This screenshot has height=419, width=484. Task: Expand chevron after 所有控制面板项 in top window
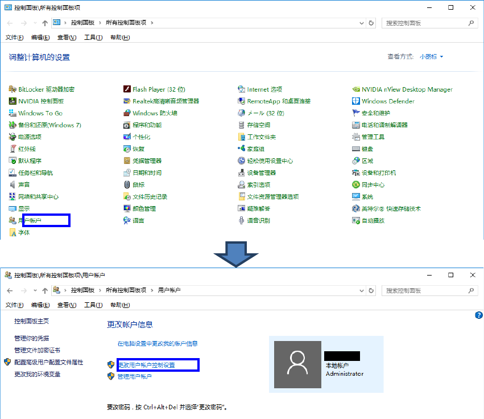point(152,23)
